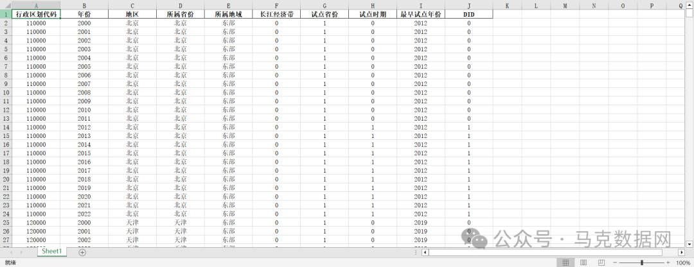Screen dimensions: 694x267
Task: Click the 100% zoom level button
Action: (x=682, y=263)
